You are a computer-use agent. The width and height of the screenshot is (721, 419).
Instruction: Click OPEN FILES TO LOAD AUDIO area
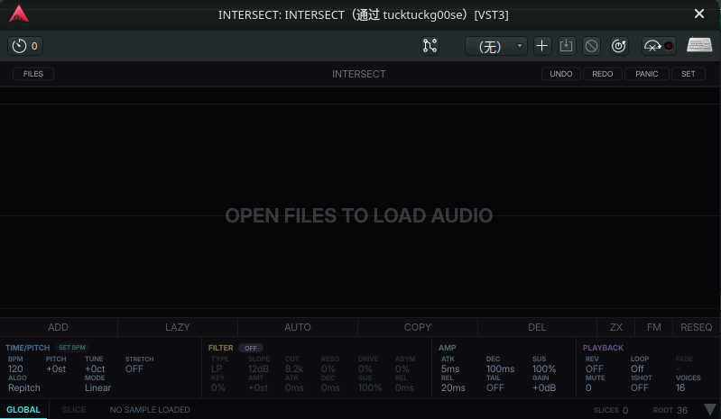[358, 215]
